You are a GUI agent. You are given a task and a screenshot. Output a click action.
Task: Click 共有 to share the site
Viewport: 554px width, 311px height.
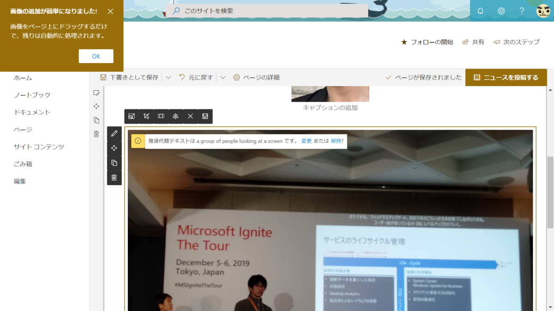pyautogui.click(x=473, y=42)
